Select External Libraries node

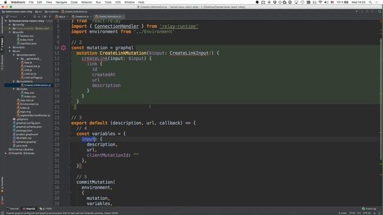pos(21,149)
